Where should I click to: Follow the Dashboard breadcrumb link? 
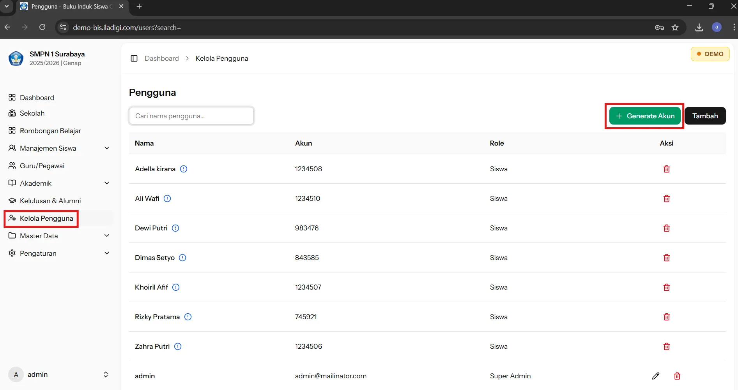[x=162, y=58]
